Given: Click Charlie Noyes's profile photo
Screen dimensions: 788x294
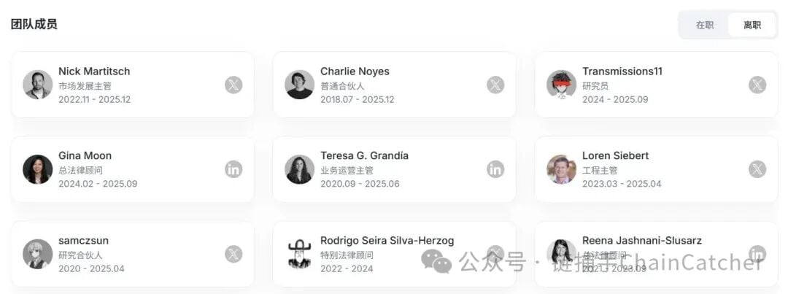Looking at the screenshot, I should click(299, 85).
